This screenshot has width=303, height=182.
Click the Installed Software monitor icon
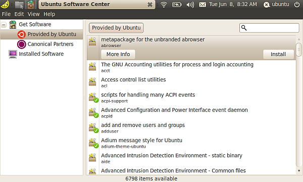(13, 54)
